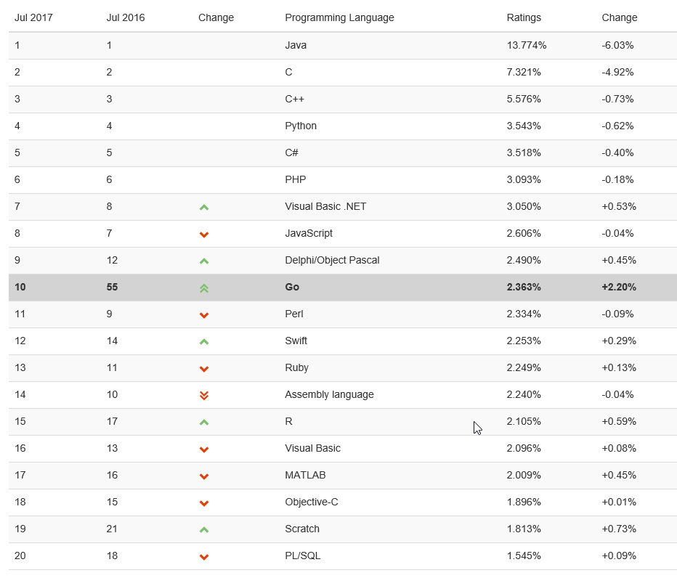Click the Jul 2016 column header
This screenshot has height=578, width=677.
tap(126, 17)
